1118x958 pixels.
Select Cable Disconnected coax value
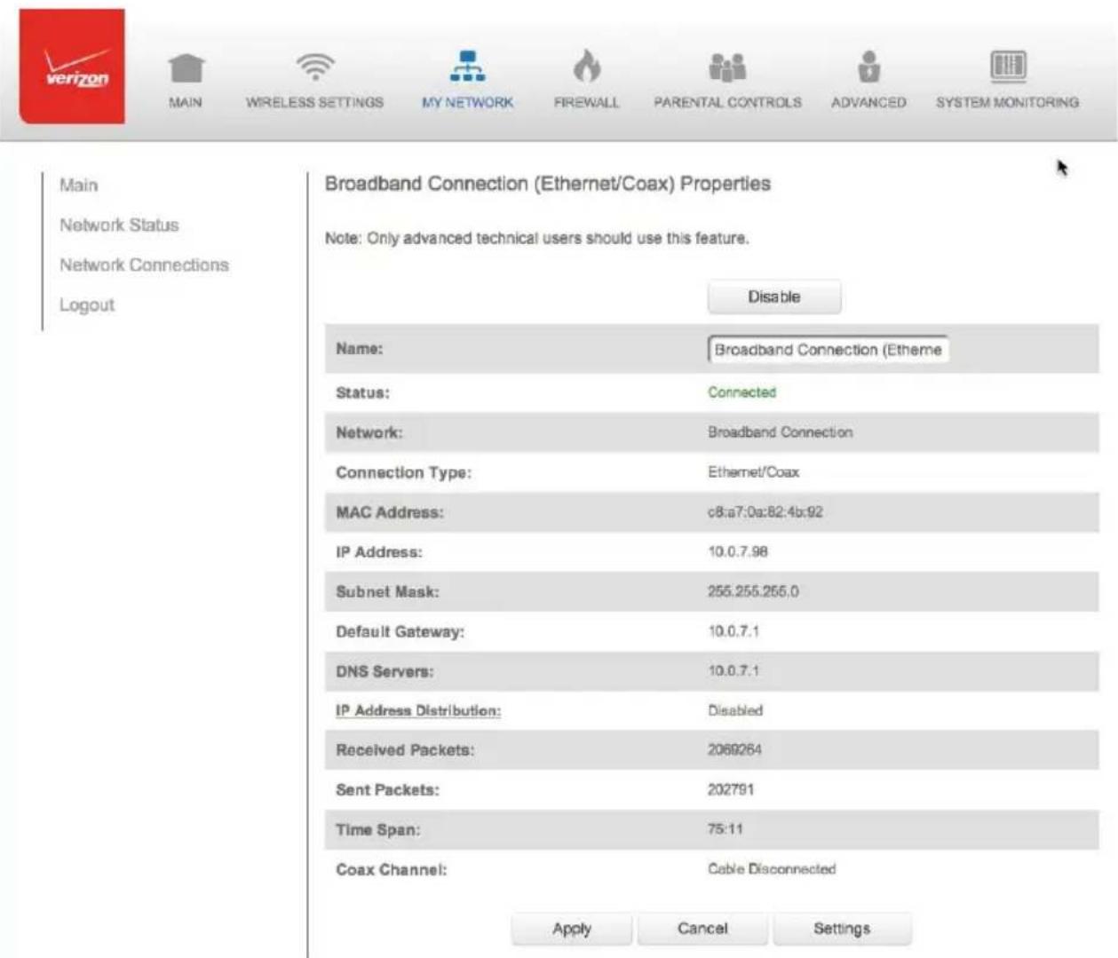[772, 869]
